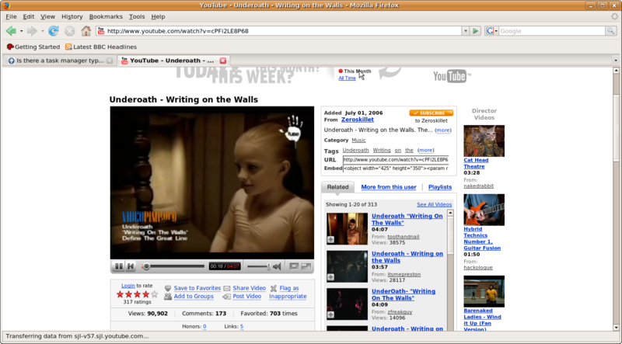Click the flag icon beside Flag as Inappropriate
The width and height of the screenshot is (622, 344).
[x=274, y=288]
